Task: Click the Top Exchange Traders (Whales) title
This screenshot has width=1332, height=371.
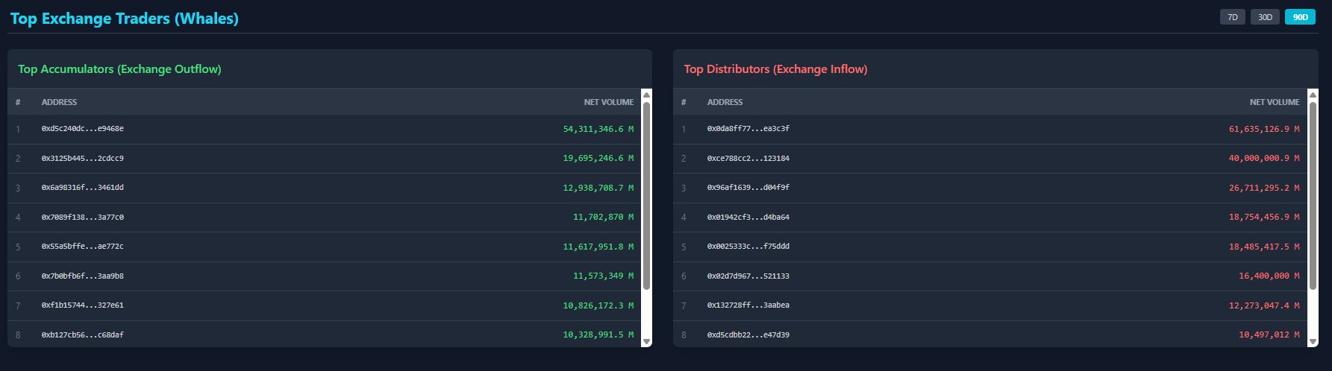Action: coord(125,19)
